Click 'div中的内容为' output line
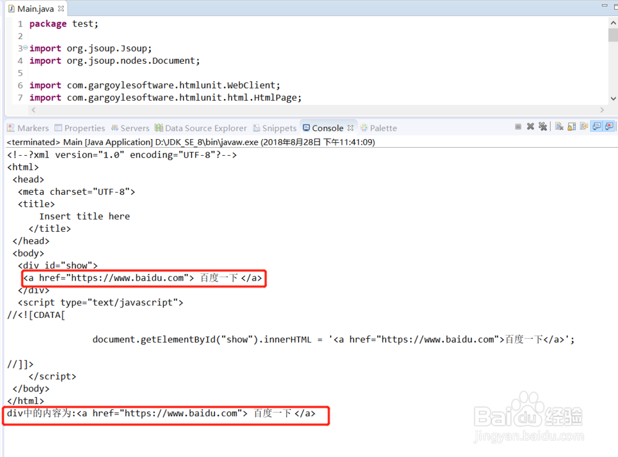Viewport: 618px width, 457px height. pyautogui.click(x=161, y=413)
